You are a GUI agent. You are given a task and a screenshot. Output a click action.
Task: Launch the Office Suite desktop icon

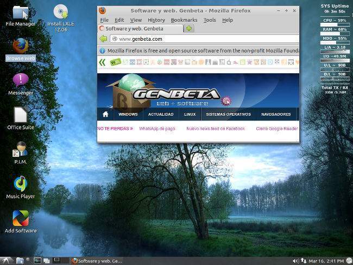click(20, 115)
